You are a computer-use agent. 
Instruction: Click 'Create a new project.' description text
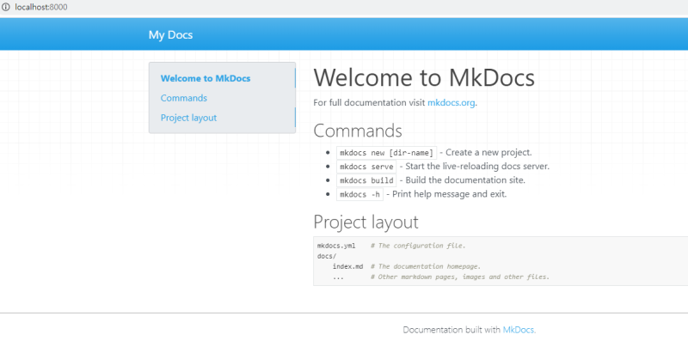488,152
